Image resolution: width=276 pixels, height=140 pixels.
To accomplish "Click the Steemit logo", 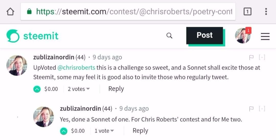I will pos(32,36).
